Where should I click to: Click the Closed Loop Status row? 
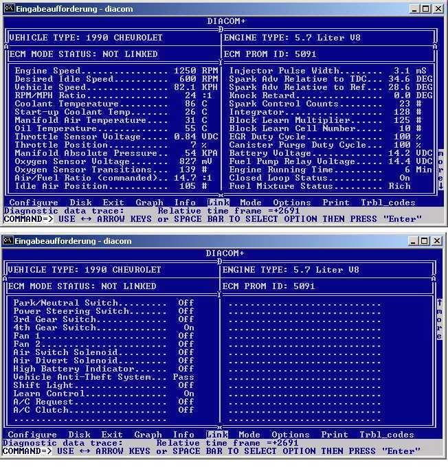[x=320, y=178]
